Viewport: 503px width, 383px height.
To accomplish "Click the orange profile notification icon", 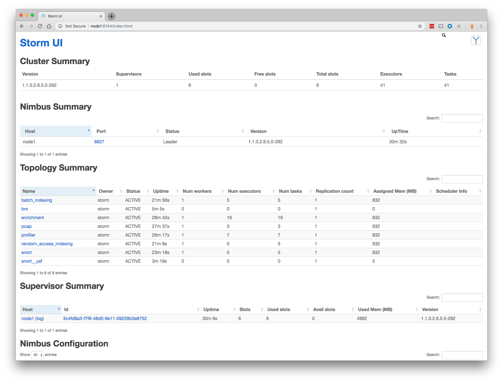I will pyautogui.click(x=472, y=26).
